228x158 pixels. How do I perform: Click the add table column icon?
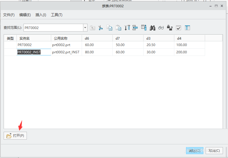144,28
